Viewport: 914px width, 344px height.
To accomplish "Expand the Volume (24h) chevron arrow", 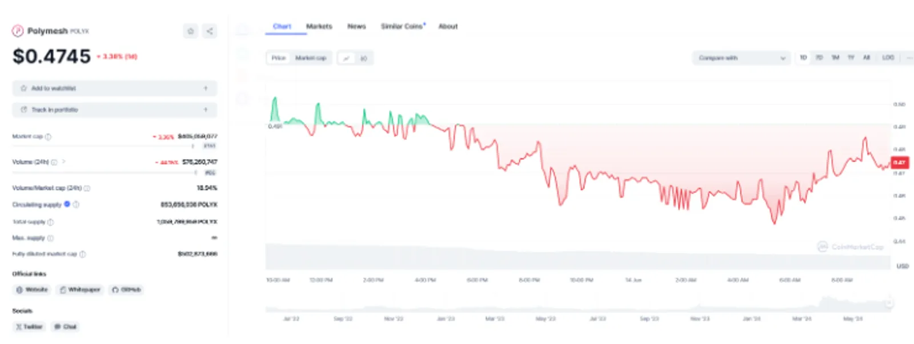I will coord(63,161).
